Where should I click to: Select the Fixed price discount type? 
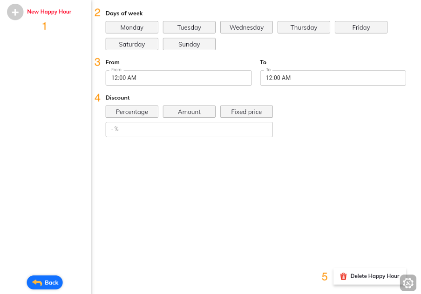pos(246,112)
